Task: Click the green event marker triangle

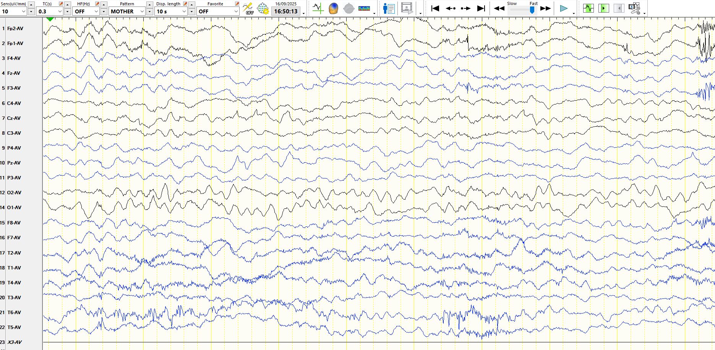Action: pos(50,19)
